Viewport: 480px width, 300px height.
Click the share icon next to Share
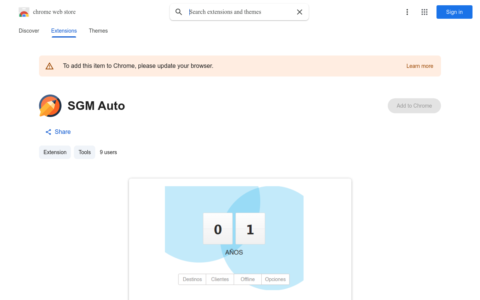coord(48,132)
